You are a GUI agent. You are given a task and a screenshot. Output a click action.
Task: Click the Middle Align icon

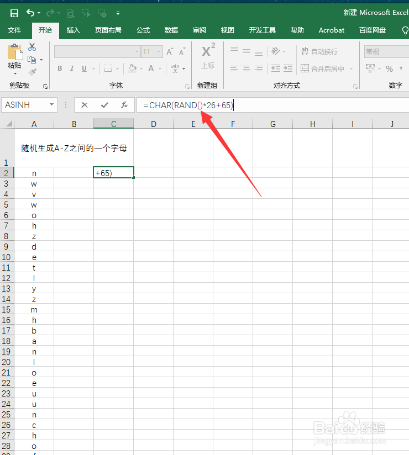click(x=247, y=51)
